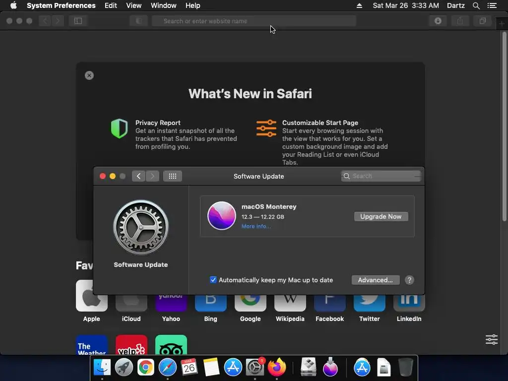The height and width of the screenshot is (381, 508).
Task: Show Safari tab overview
Action: click(x=482, y=21)
